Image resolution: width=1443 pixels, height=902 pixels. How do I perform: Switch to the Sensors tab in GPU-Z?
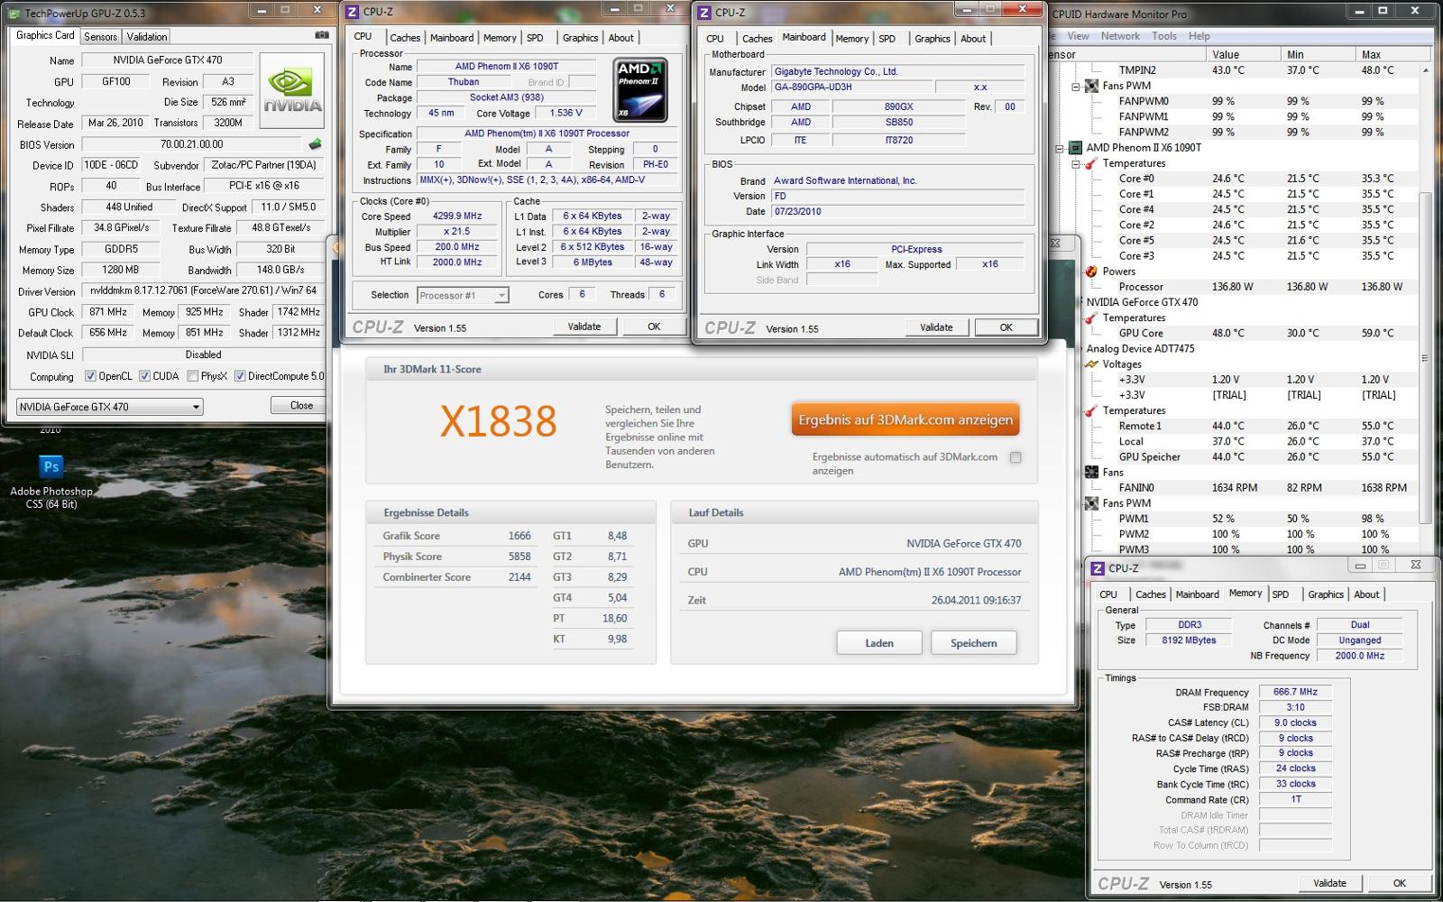coord(100,37)
